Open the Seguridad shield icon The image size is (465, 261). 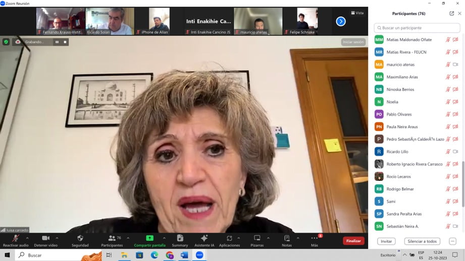80,238
